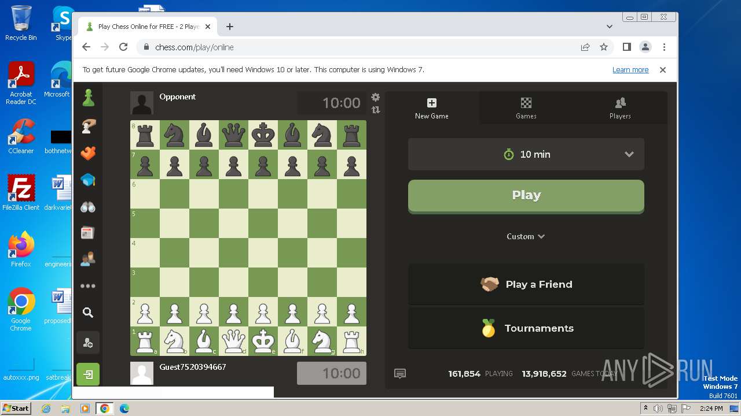Image resolution: width=741 pixels, height=416 pixels.
Task: Go back in the browser
Action: (x=86, y=47)
